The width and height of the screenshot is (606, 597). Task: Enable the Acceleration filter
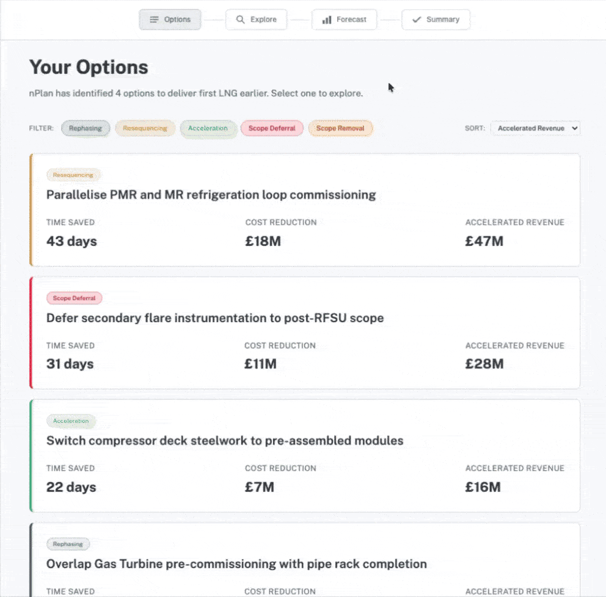pos(209,128)
